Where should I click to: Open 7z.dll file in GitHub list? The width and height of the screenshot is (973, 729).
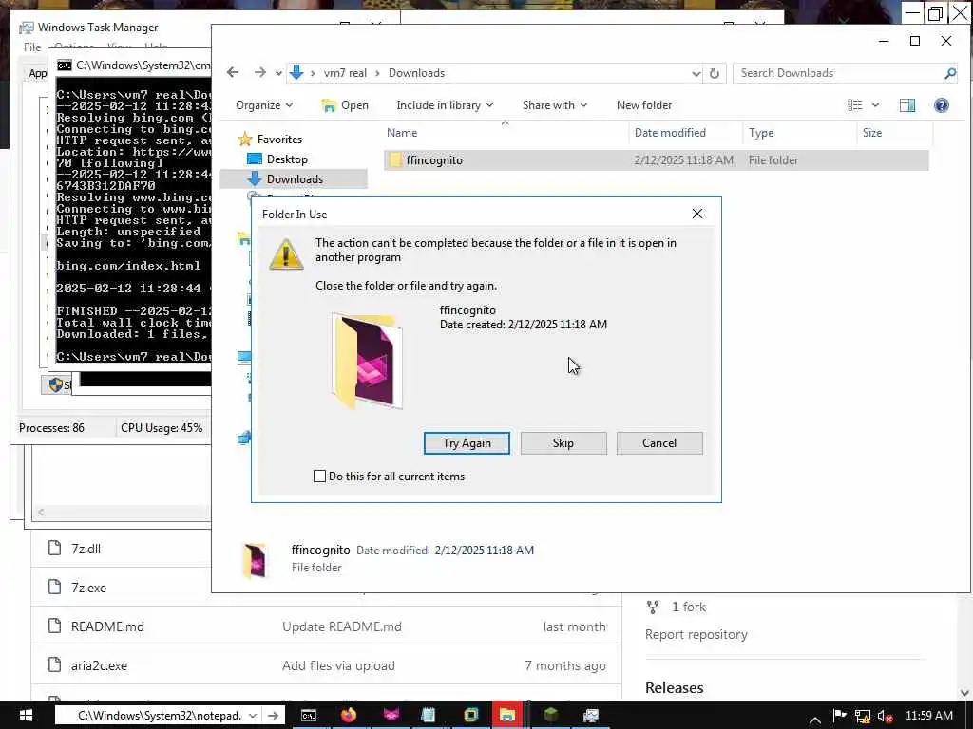tap(86, 549)
